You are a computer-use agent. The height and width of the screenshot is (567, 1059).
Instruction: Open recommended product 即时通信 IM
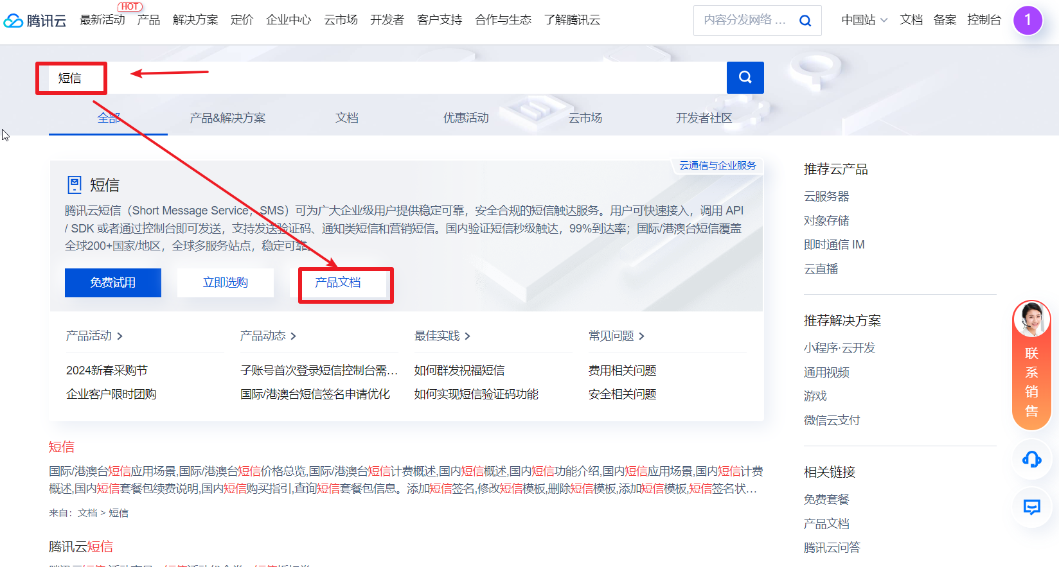click(834, 245)
